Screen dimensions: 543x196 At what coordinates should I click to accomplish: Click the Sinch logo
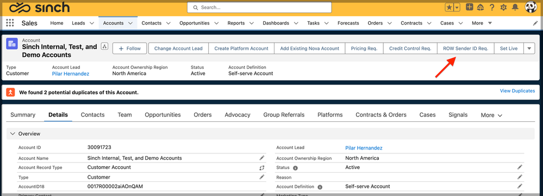(x=40, y=7)
